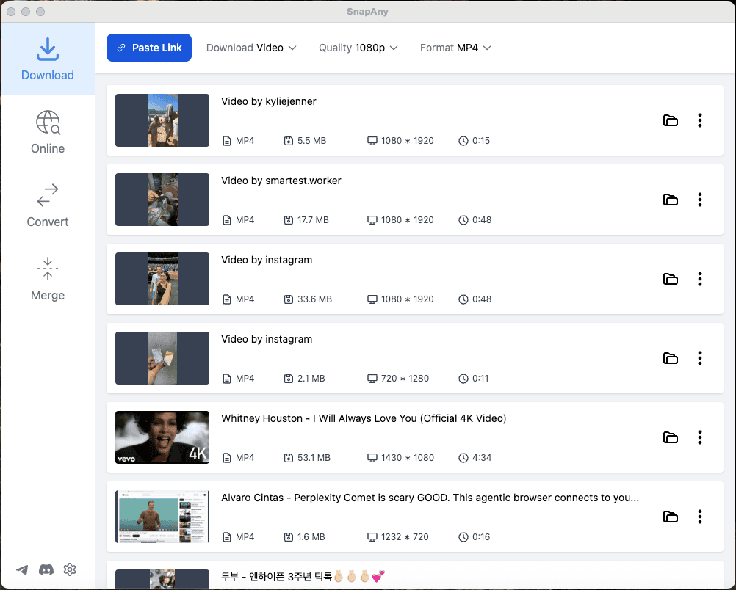736x590 pixels.
Task: Click the smartest.worker video thumbnail
Action: [x=162, y=200]
